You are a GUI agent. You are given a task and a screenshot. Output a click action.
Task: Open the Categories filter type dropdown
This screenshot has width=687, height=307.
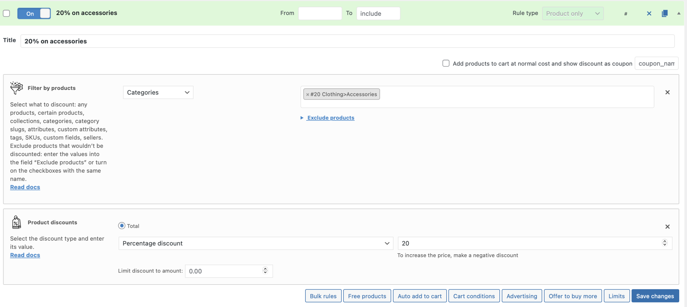click(x=158, y=92)
